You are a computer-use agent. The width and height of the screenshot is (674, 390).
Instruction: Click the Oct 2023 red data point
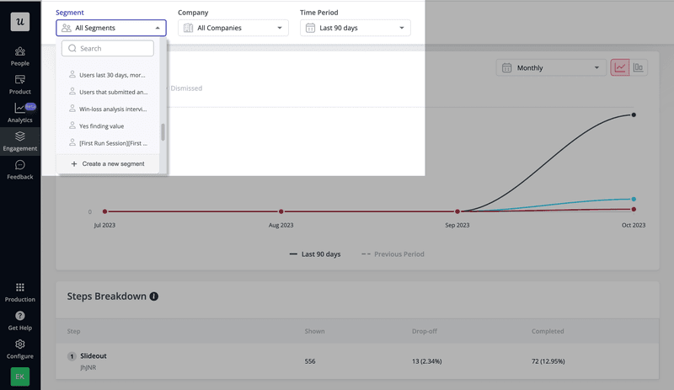pos(634,210)
